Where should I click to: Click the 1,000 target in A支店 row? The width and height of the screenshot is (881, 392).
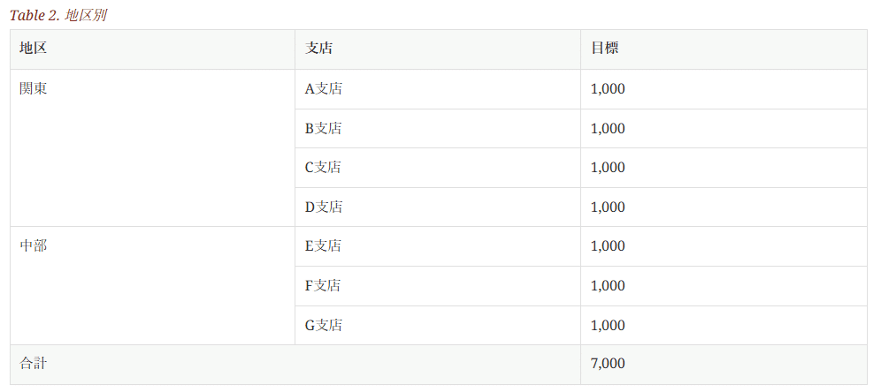[x=608, y=88]
